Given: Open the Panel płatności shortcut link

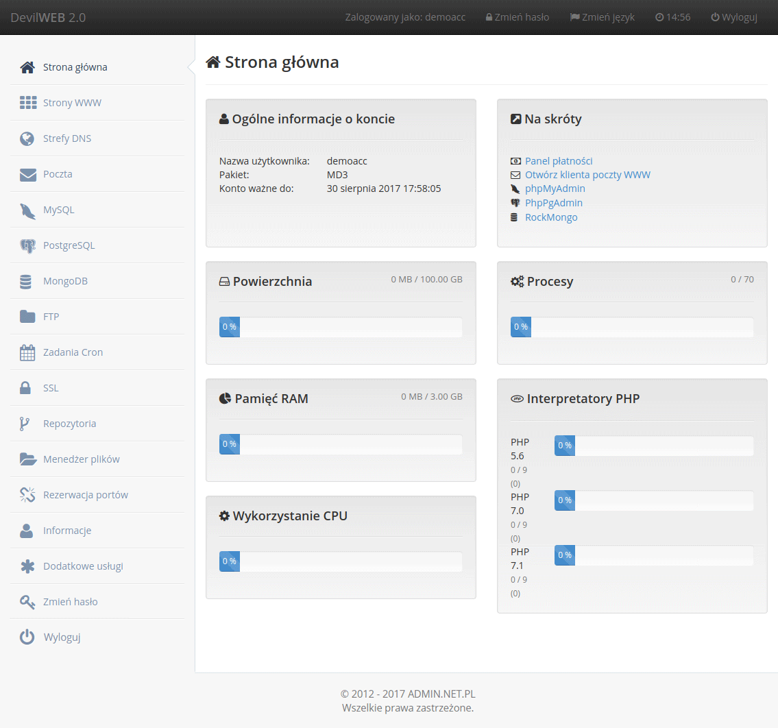Looking at the screenshot, I should [x=559, y=161].
